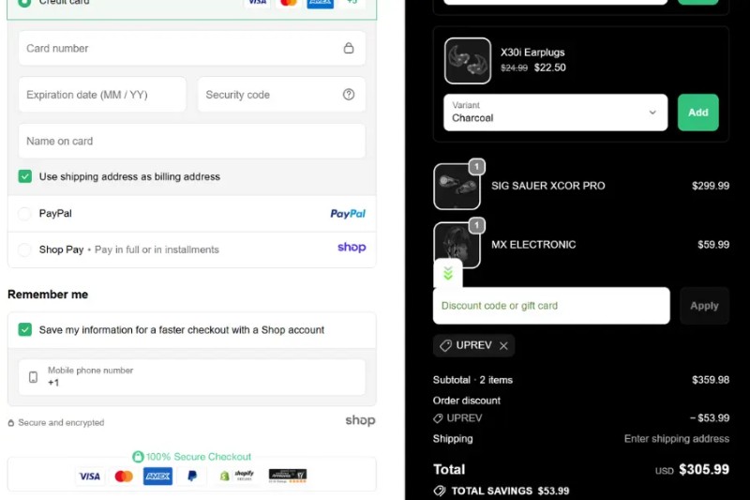Focus the Mobile phone number field
This screenshot has height=500, width=750.
pyautogui.click(x=192, y=377)
